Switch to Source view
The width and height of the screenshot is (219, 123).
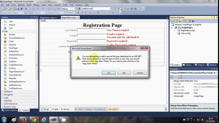coord(65,109)
